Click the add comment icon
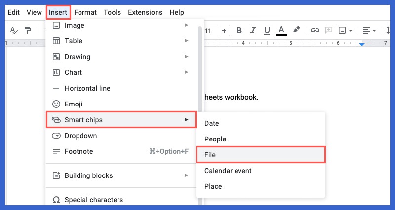Screen dimensions: 395x210 click(328, 31)
